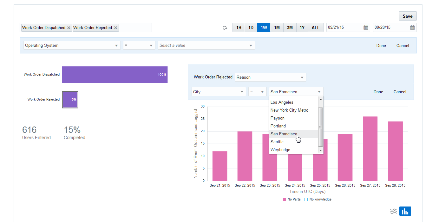Screen dimensions: 432x222
Task: Click Done in the City filter row
Action: (378, 92)
